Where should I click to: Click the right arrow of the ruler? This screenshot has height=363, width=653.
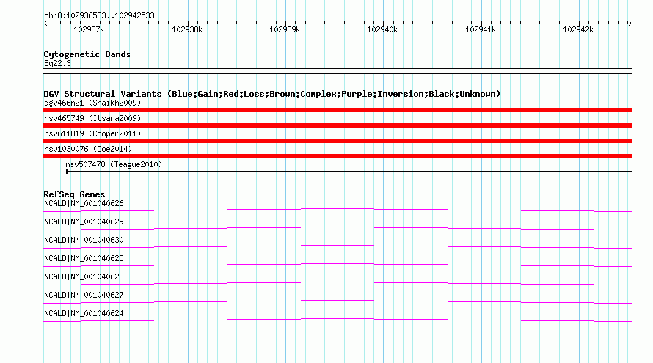630,23
